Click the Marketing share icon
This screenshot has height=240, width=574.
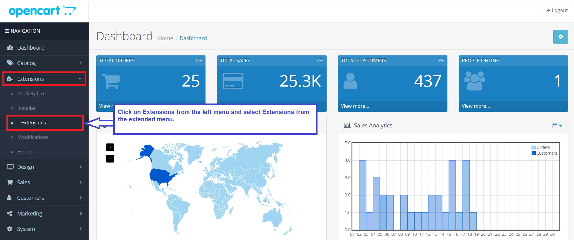click(x=10, y=213)
